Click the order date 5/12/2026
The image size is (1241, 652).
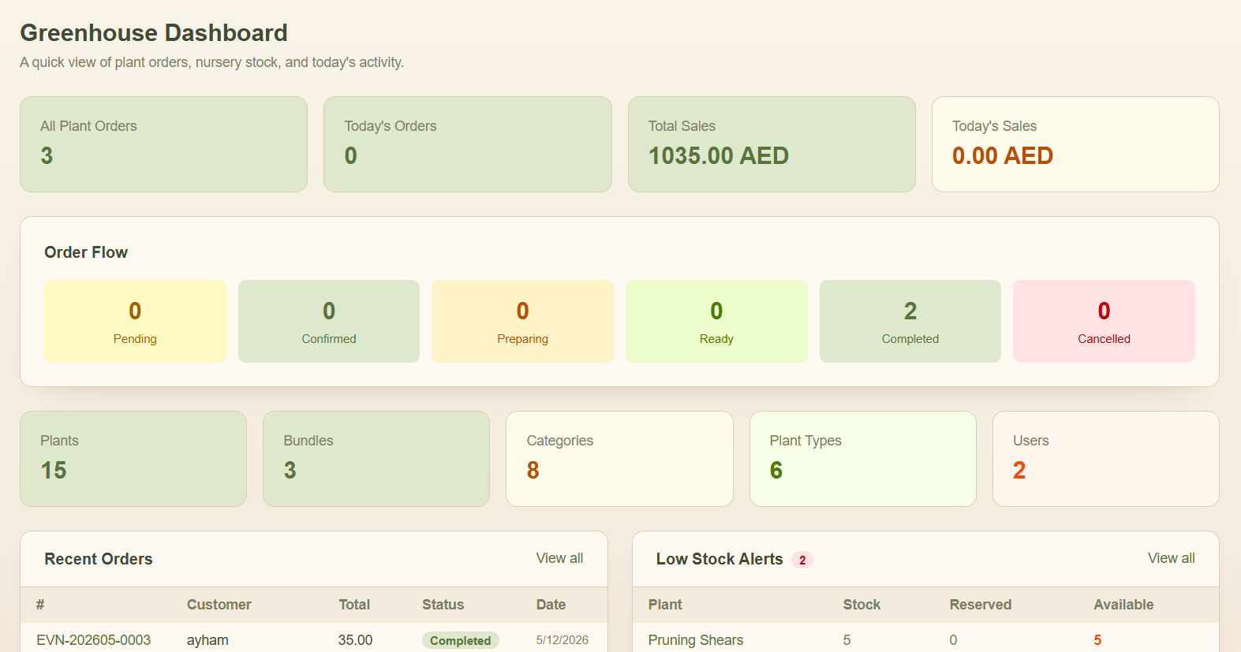click(x=563, y=640)
